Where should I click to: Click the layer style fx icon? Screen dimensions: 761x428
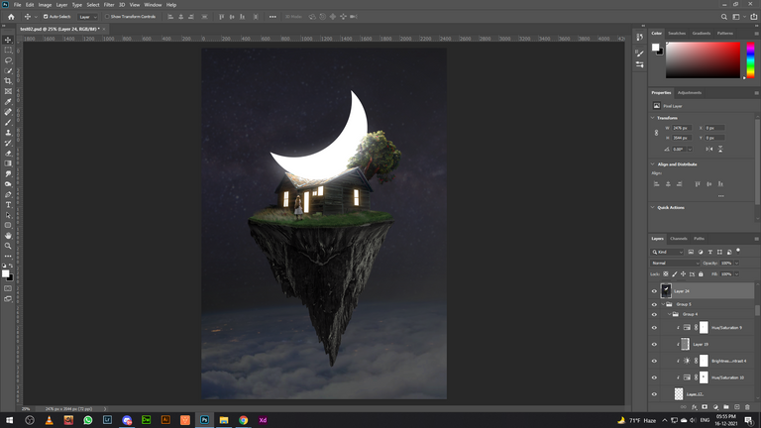694,407
